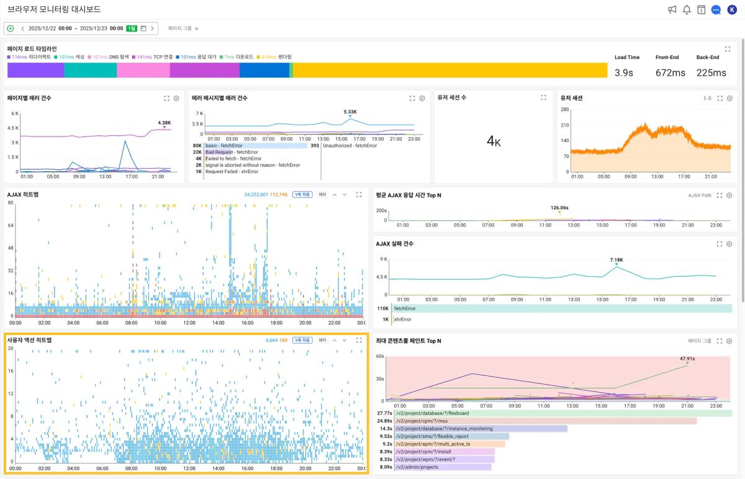Click the yellow 렌더링 segment of load timeline

tap(449, 70)
